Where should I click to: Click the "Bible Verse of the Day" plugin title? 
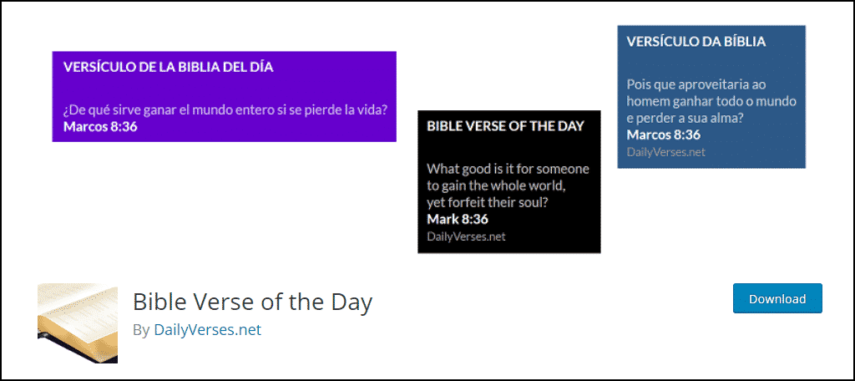click(252, 301)
